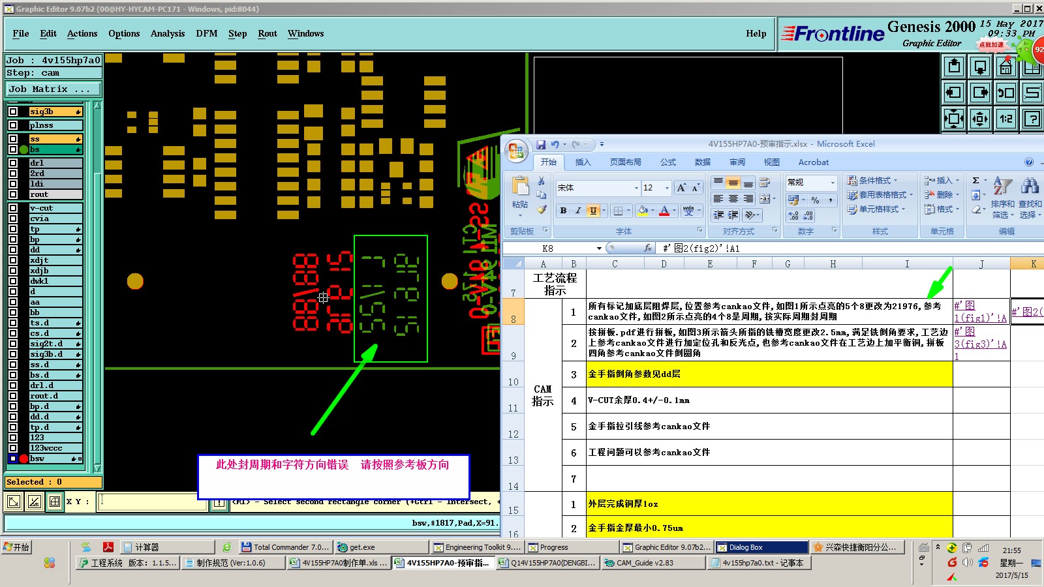Click the Increase Font Size icon
Viewport: 1044px width, 587px height.
pyautogui.click(x=681, y=188)
